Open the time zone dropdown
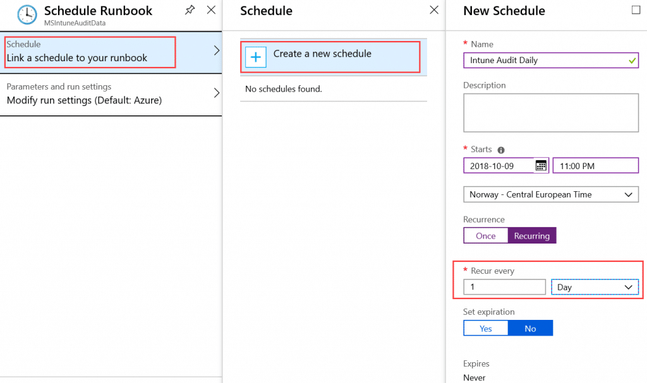 point(550,194)
